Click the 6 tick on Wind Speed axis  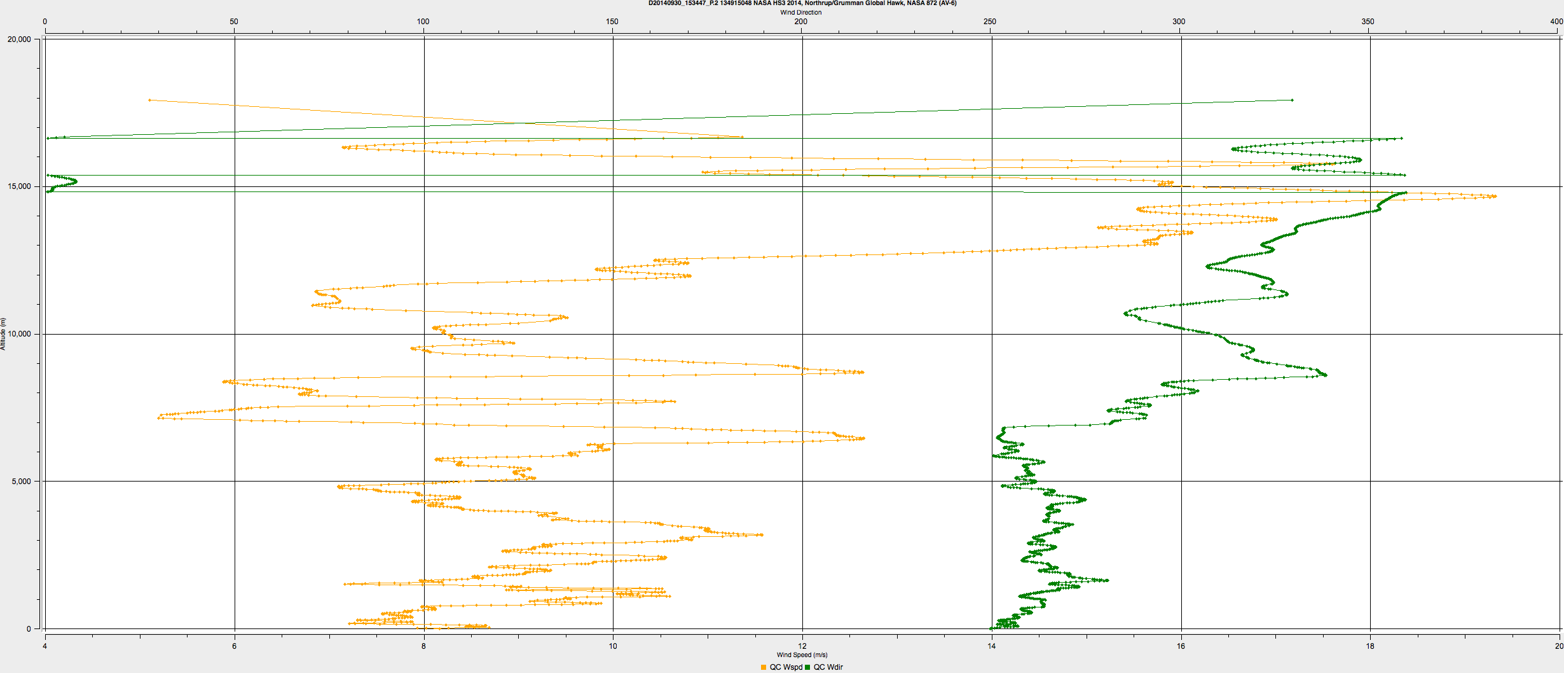tap(234, 646)
